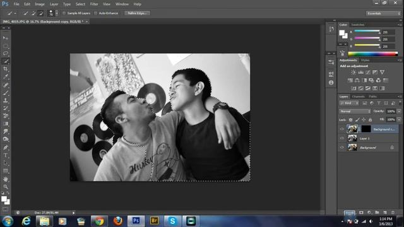
Task: Open the Normal blend mode dropdown
Action: point(355,111)
